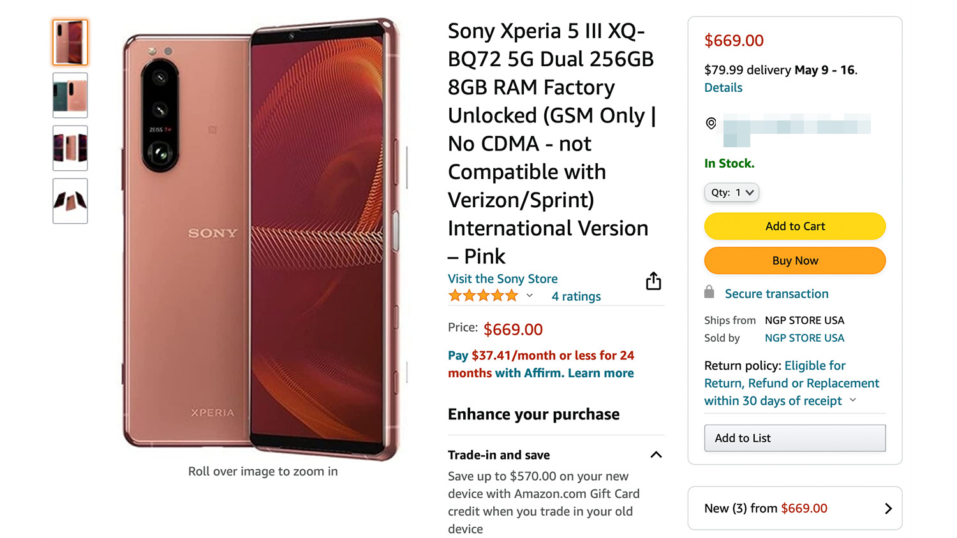Open the 4 ratings link
This screenshot has width=957, height=538.
pyautogui.click(x=576, y=296)
